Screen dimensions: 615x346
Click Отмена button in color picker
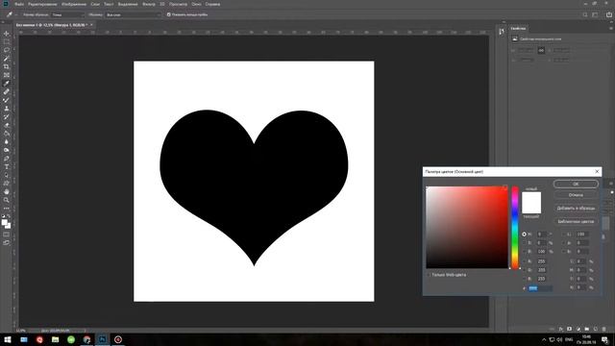576,195
